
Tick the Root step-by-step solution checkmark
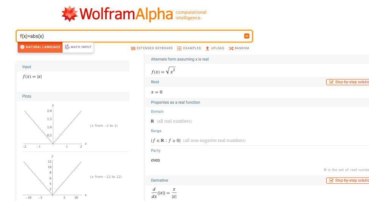click(331, 82)
